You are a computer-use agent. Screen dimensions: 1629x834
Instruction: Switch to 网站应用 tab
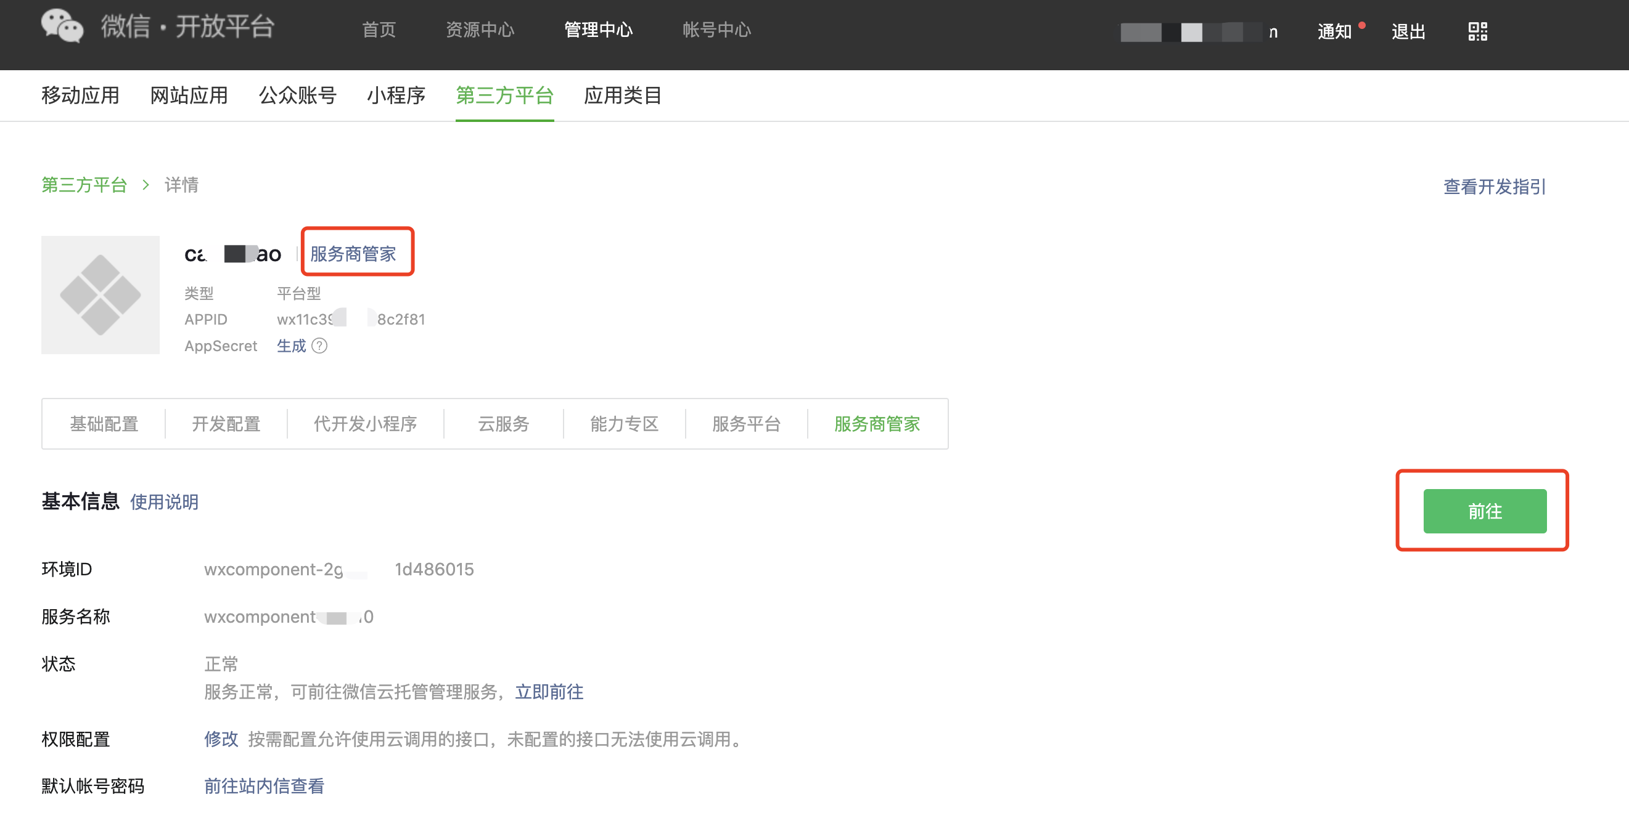click(189, 95)
